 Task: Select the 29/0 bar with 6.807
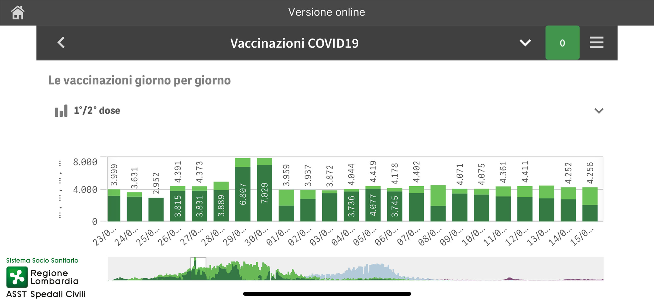[243, 189]
